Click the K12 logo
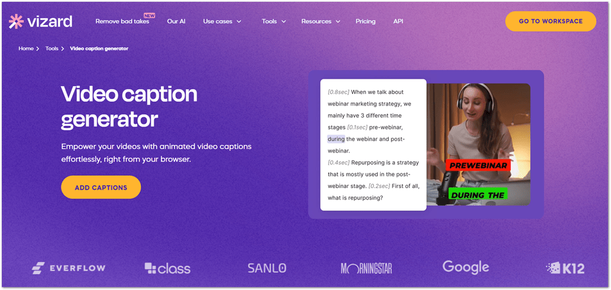 click(565, 267)
